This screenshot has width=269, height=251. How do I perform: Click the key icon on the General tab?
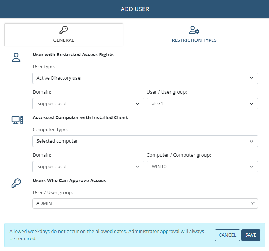coord(63,30)
